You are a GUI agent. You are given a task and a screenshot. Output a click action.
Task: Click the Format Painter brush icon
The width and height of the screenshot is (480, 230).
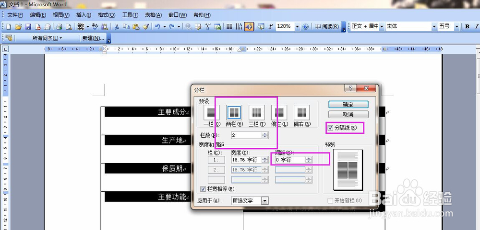(x=146, y=27)
